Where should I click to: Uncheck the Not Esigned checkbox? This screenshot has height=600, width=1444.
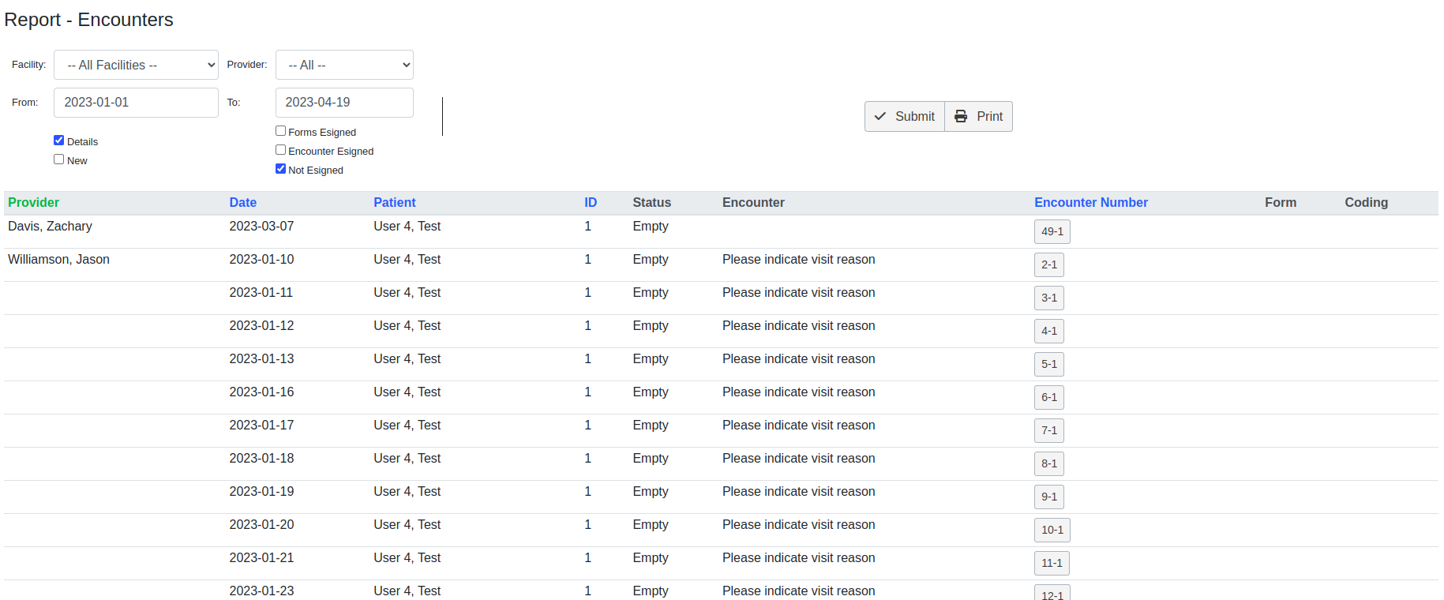[280, 169]
